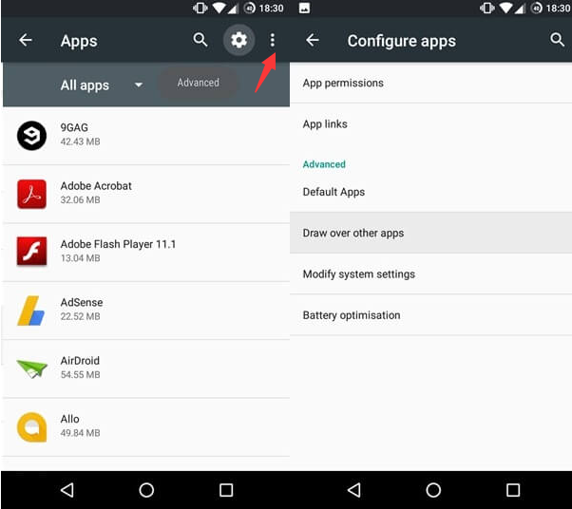Tap the Home button on right phone
572x509 pixels.
(x=433, y=490)
